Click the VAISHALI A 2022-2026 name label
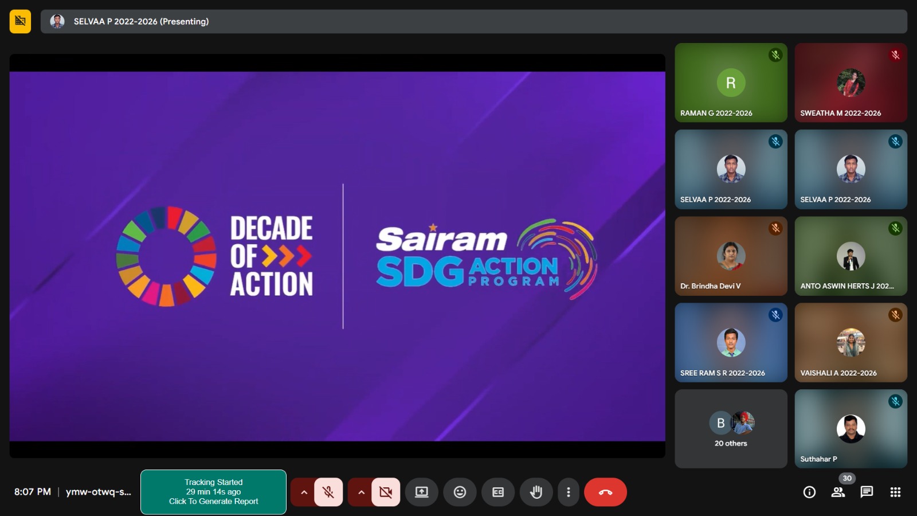Screen dimensions: 917x516 [x=838, y=373]
